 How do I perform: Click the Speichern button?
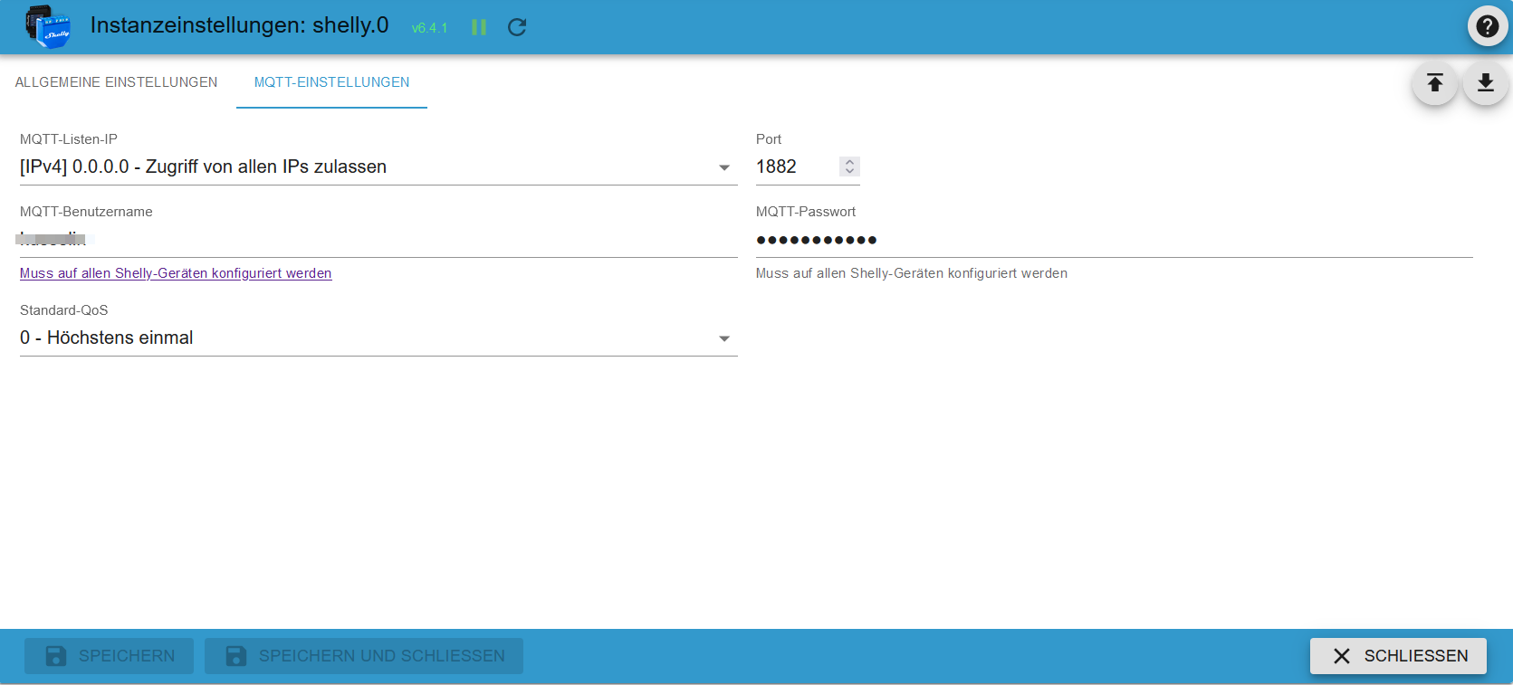click(x=109, y=656)
